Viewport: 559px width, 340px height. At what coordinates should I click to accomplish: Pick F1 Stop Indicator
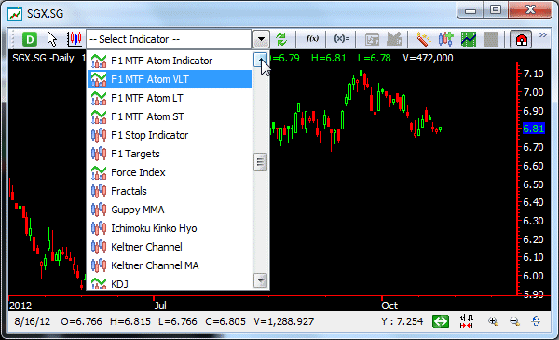point(170,135)
